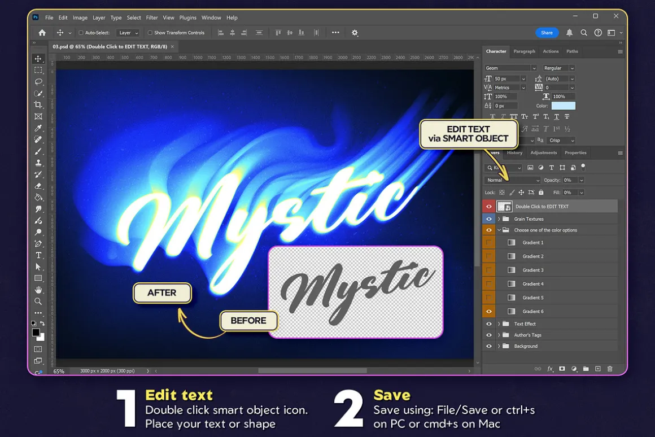Screen dimensions: 655x437
Task: Collapse Choose one of the color options group
Action: (499, 230)
